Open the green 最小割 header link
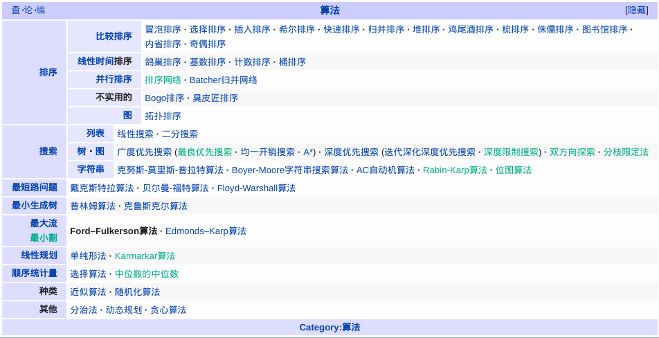 pyautogui.click(x=44, y=238)
